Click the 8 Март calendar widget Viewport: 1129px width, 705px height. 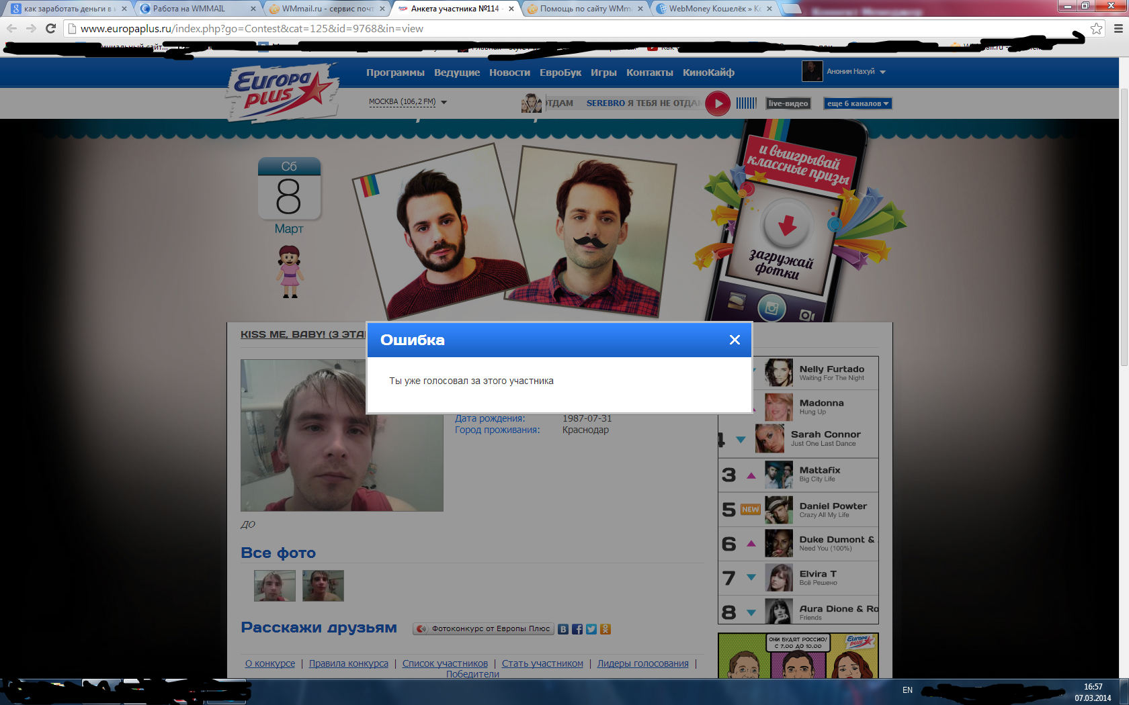(289, 195)
